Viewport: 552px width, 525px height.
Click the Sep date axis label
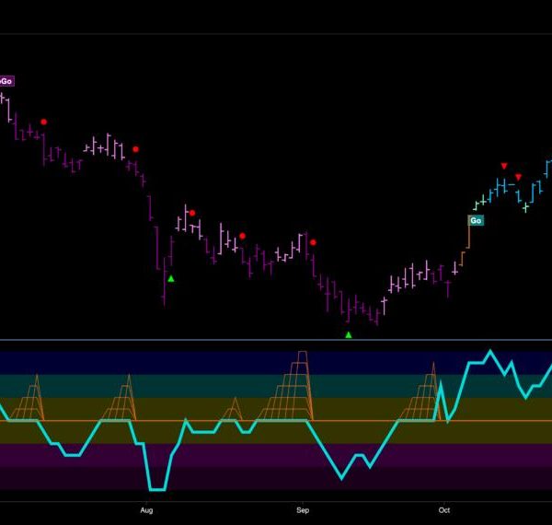(303, 510)
